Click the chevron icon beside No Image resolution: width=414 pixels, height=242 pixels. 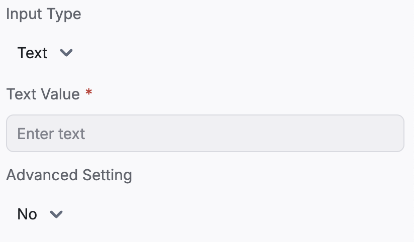click(x=56, y=214)
